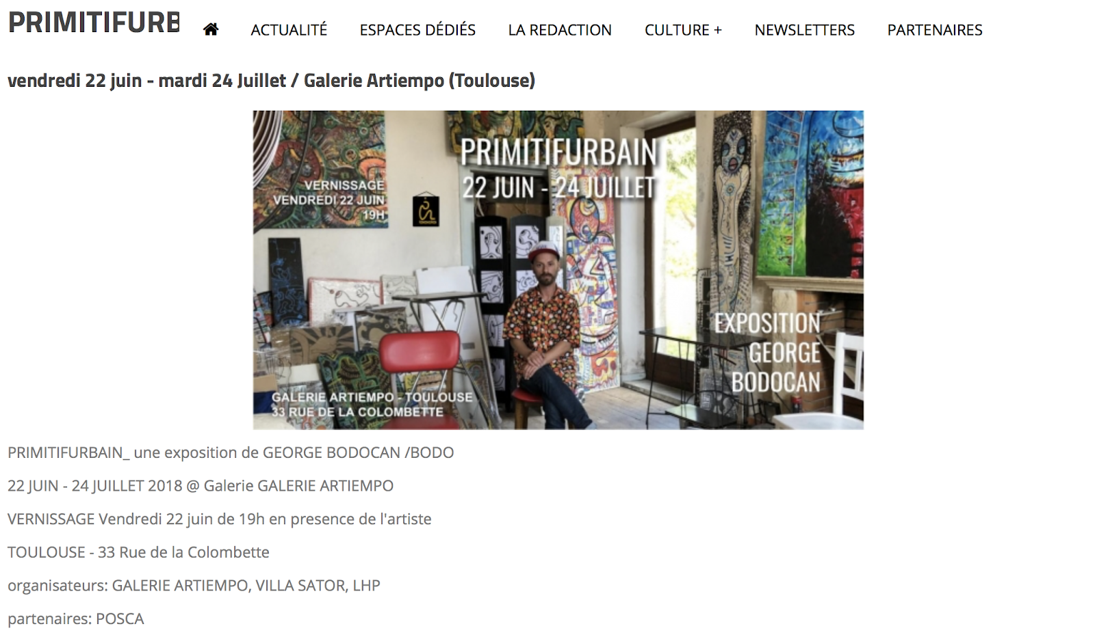Click the organisateurs line with VILLA SATOR
Viewport: 1095px width, 637px height.
coord(194,586)
